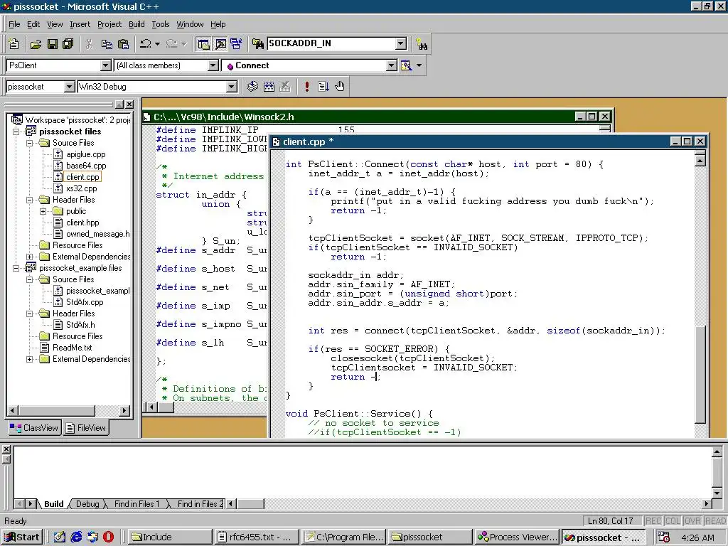
Task: Collapse the pisssocket_example files project node
Action: pyautogui.click(x=16, y=268)
